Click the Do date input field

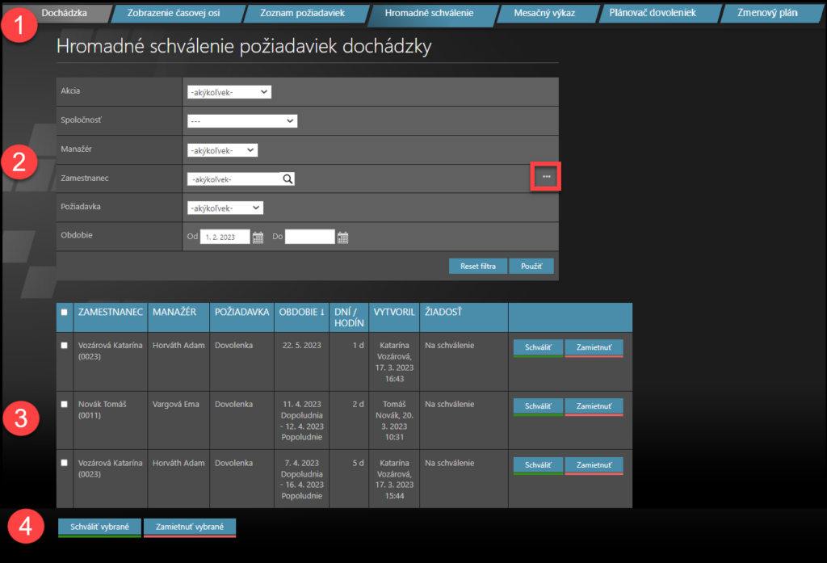click(x=309, y=237)
